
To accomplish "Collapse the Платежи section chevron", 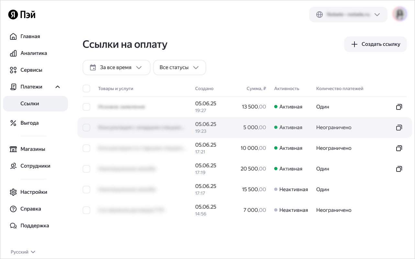I will point(58,87).
